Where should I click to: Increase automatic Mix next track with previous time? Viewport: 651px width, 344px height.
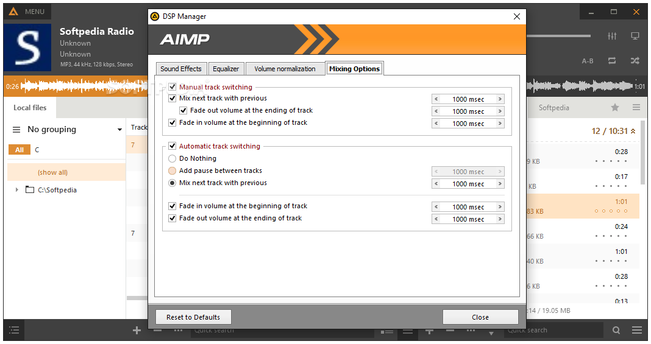click(500, 184)
